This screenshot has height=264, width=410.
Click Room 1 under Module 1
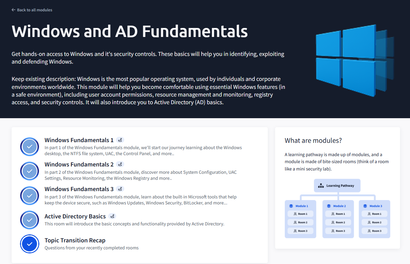(x=300, y=214)
